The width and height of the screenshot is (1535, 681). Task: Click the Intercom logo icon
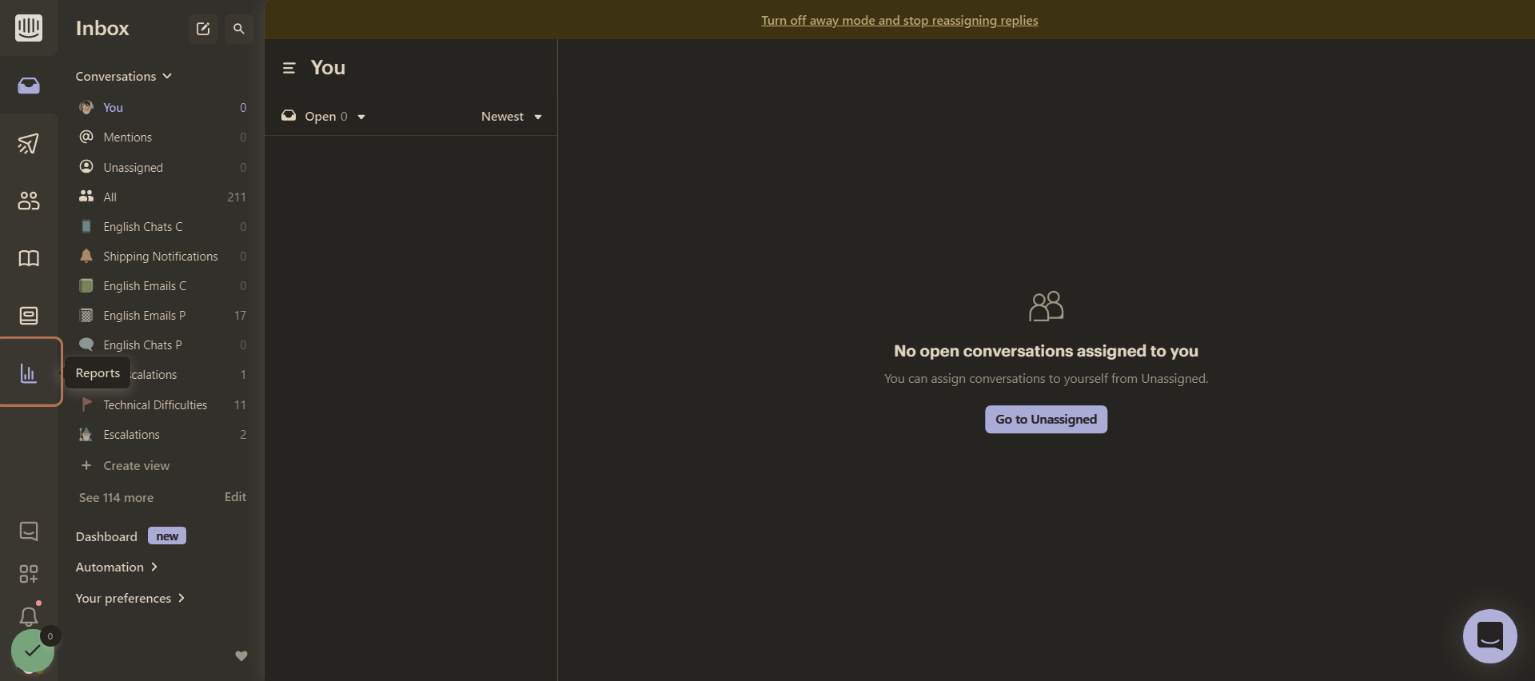(x=29, y=28)
